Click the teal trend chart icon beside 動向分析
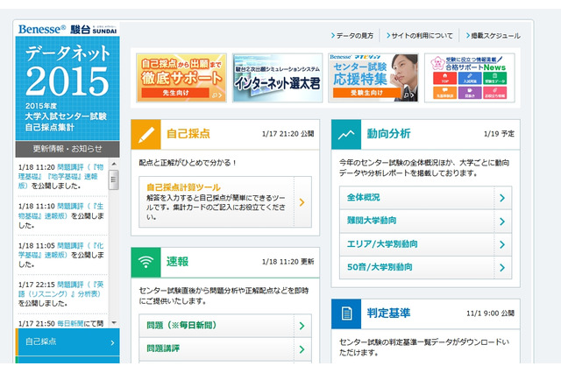561x373 pixels. pyautogui.click(x=346, y=134)
